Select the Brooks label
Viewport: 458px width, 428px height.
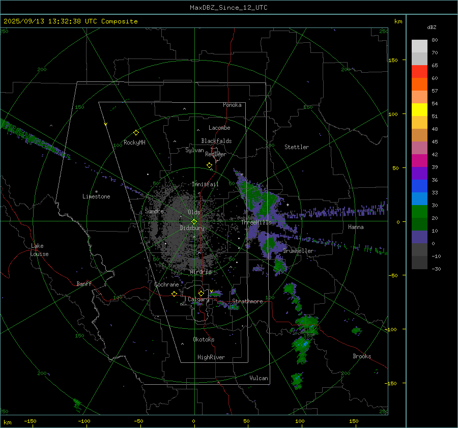coord(362,356)
